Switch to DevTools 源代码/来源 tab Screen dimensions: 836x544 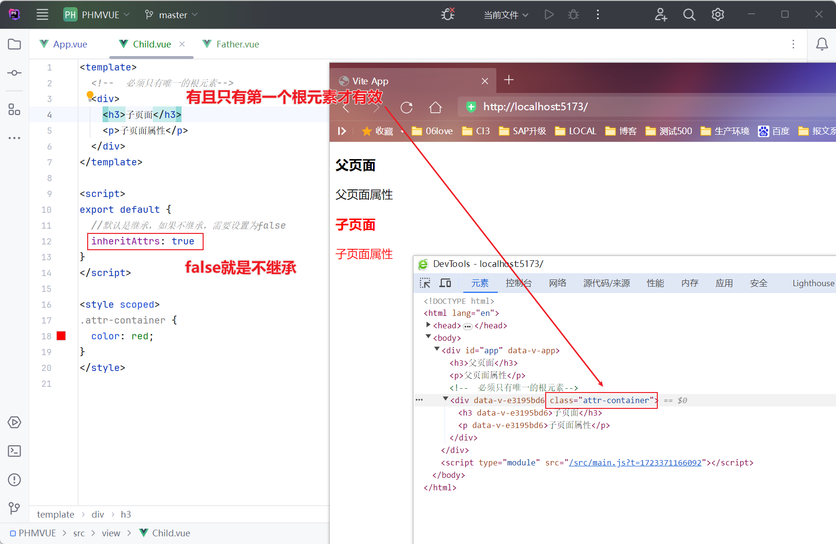pyautogui.click(x=607, y=283)
